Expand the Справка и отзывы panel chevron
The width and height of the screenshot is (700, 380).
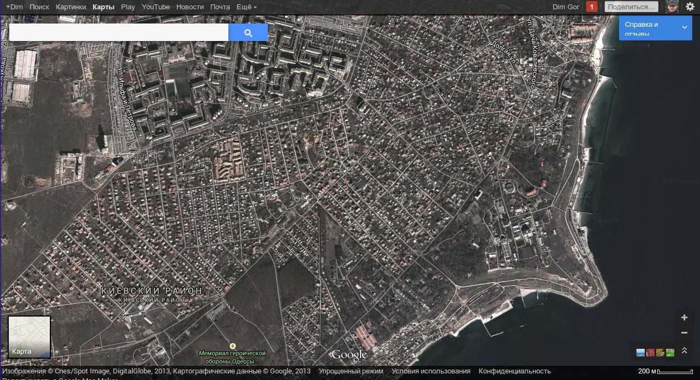684,27
